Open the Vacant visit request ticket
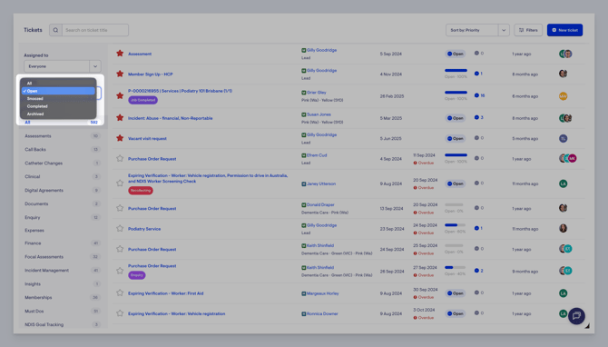608x347 pixels. (147, 139)
